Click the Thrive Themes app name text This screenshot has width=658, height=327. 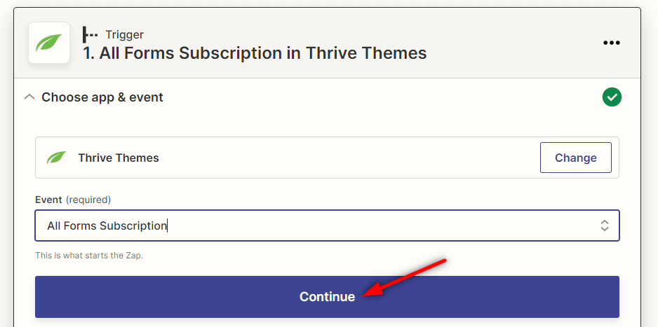coord(119,158)
